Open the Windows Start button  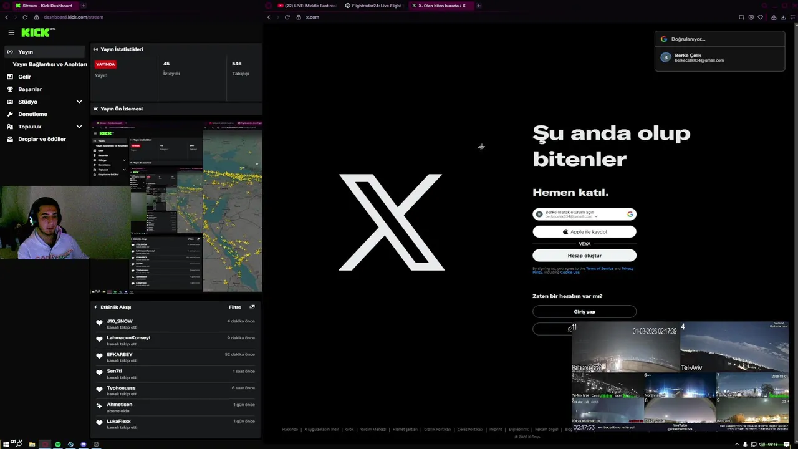click(x=7, y=444)
